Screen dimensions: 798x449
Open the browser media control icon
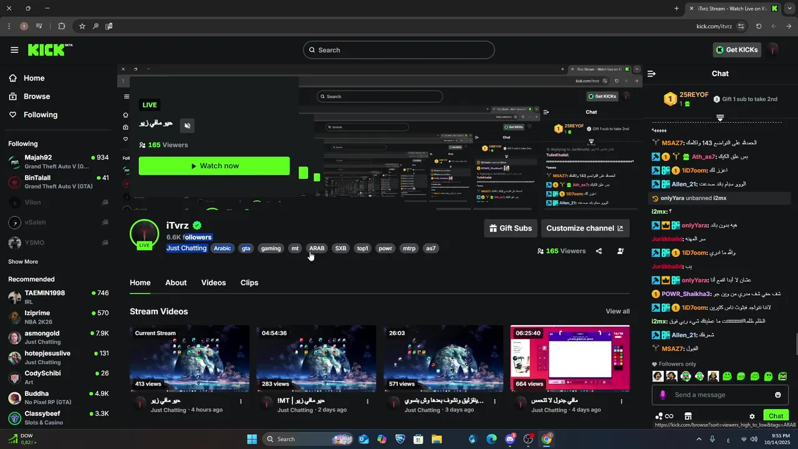pos(39,26)
